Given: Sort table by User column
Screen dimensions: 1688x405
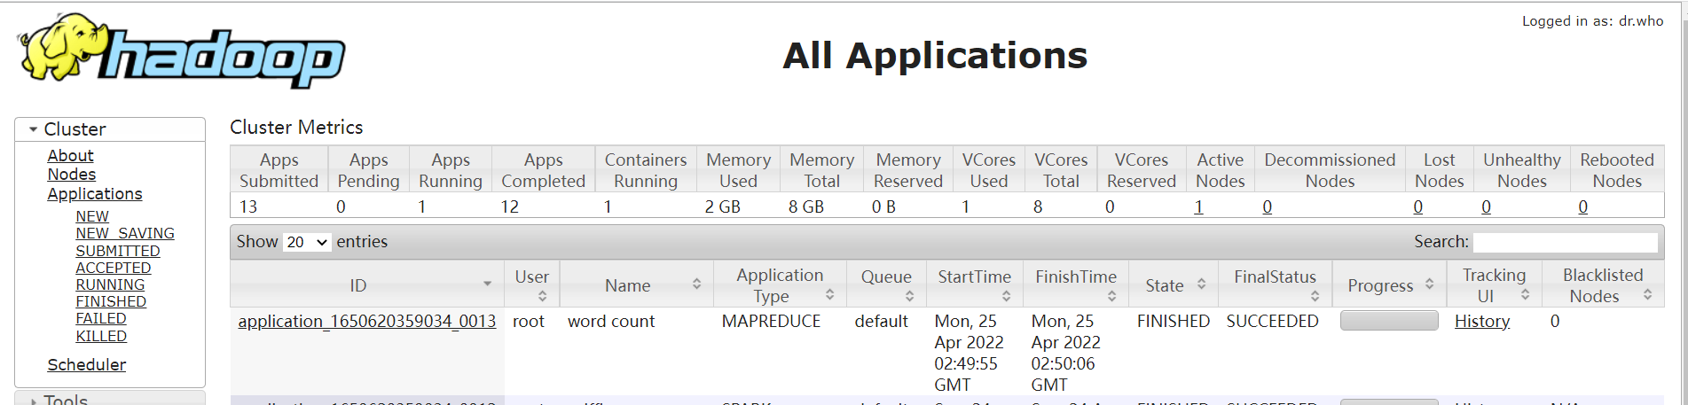Looking at the screenshot, I should coord(532,284).
